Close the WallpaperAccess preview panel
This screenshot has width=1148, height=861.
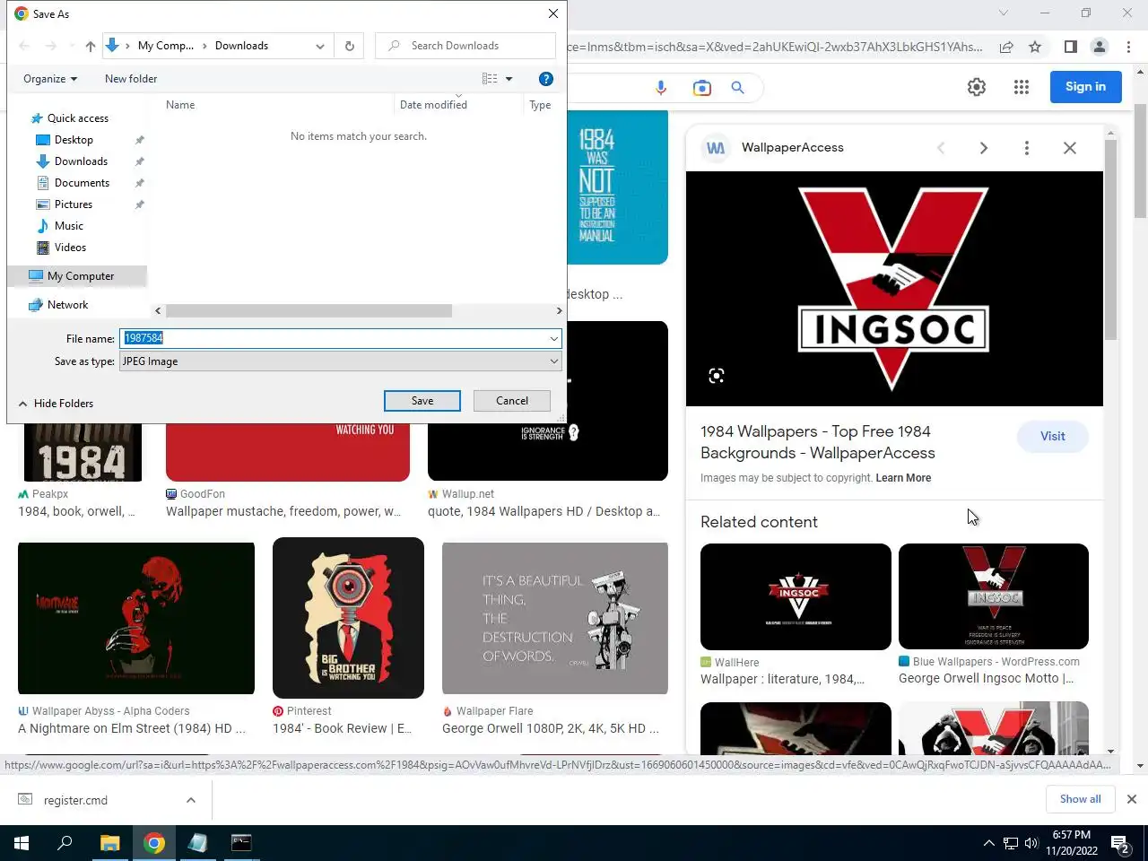point(1070,148)
